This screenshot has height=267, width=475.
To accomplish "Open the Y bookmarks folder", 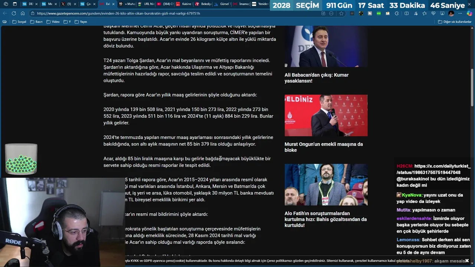I will click(x=67, y=22).
